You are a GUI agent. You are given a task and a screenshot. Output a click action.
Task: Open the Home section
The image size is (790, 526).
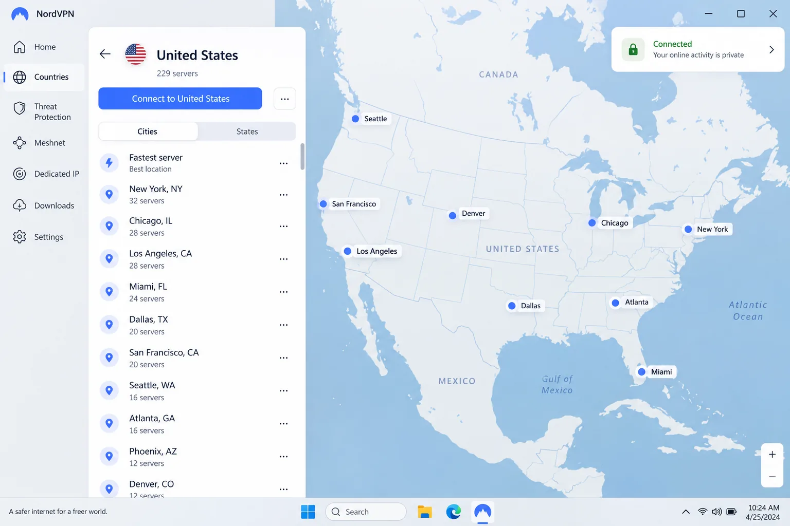click(x=44, y=47)
